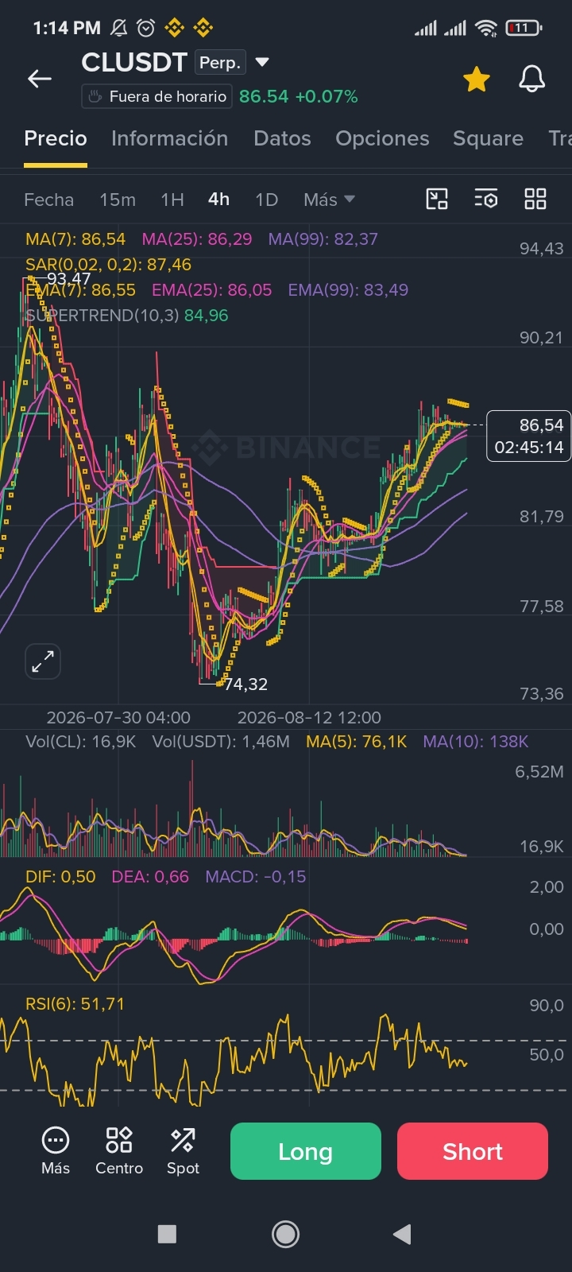This screenshot has height=1272, width=572.
Task: Tap the RSI(6): 51,71 label
Action: point(75,1004)
